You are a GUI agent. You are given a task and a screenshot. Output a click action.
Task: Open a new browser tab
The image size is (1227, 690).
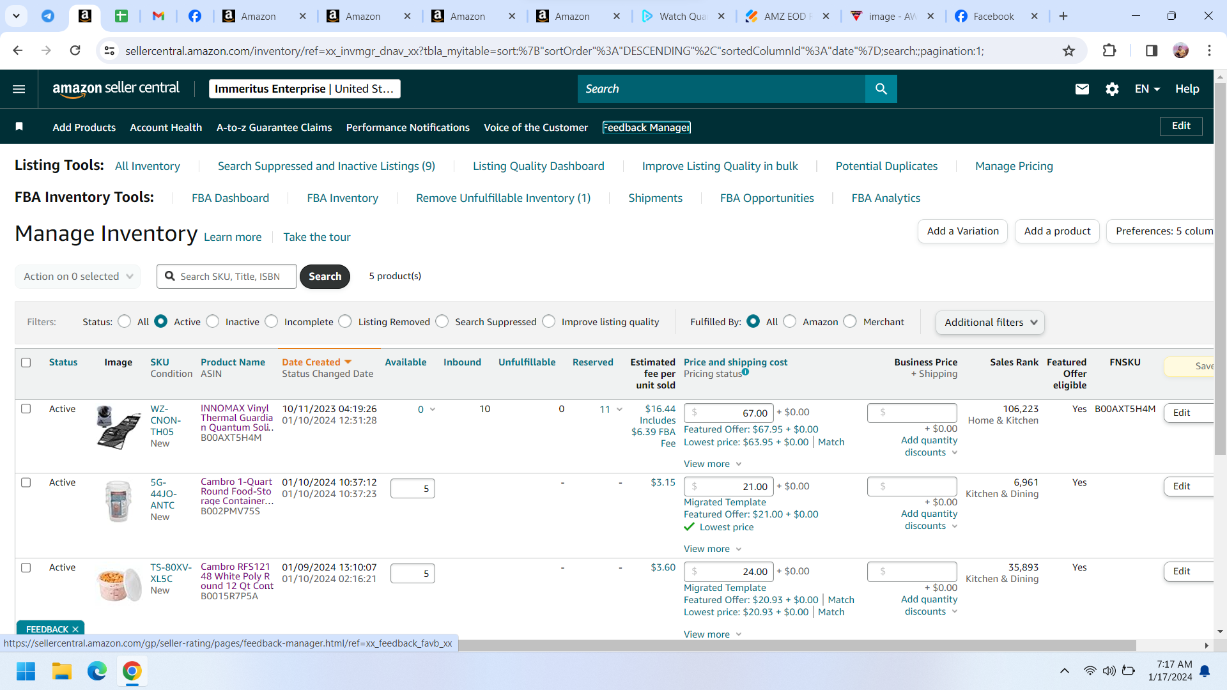click(x=1063, y=16)
